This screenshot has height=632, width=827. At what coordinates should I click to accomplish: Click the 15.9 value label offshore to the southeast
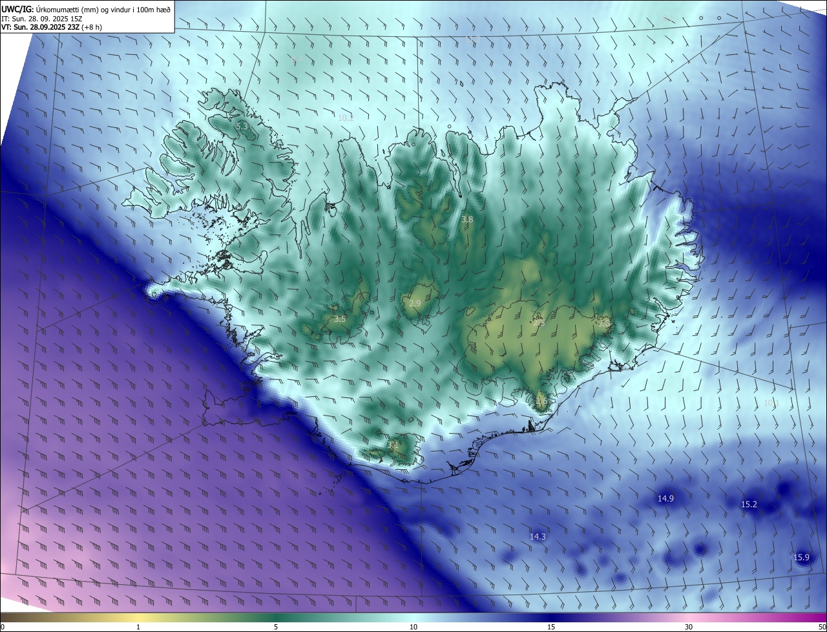tap(801, 557)
